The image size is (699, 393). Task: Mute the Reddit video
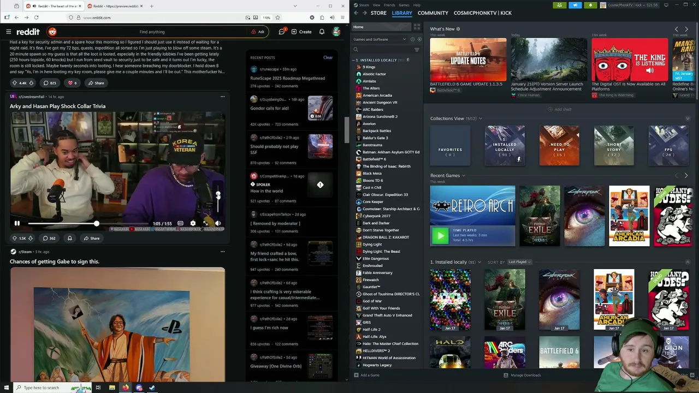tap(218, 223)
